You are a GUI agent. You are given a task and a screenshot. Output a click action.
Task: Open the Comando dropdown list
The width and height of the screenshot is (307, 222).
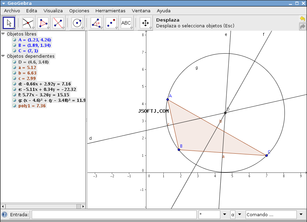coord(301,214)
